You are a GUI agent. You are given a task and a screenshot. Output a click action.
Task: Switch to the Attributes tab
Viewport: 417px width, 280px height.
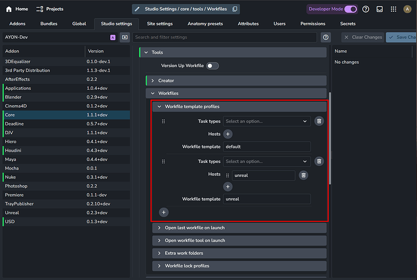pyautogui.click(x=248, y=24)
